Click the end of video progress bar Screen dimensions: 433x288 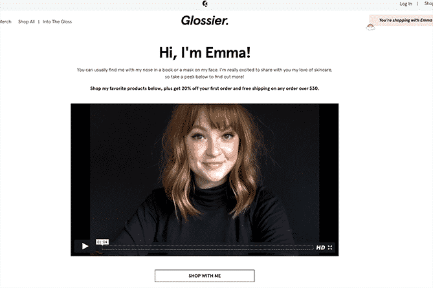[x=312, y=247]
